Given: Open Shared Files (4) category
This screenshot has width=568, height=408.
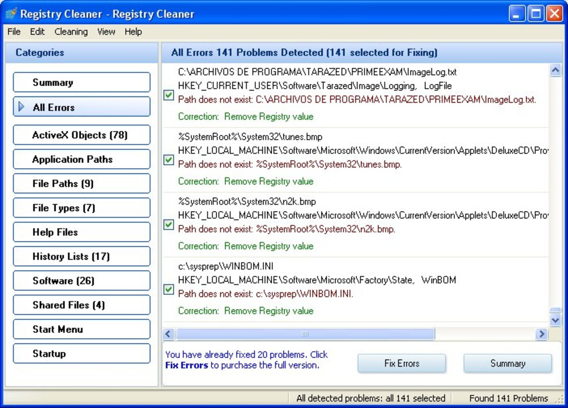Looking at the screenshot, I should pos(82,305).
